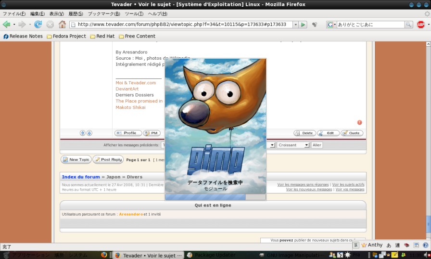Open Voir les messages sans réponses link
Screen dimensions: 431x259
tap(303, 184)
